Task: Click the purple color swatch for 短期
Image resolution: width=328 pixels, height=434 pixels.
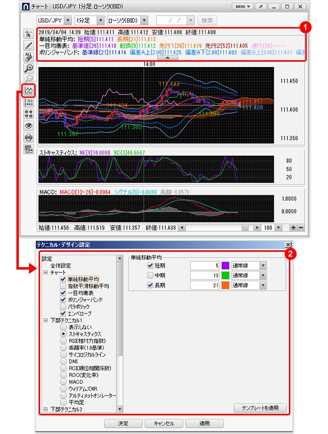Action: pyautogui.click(x=226, y=266)
